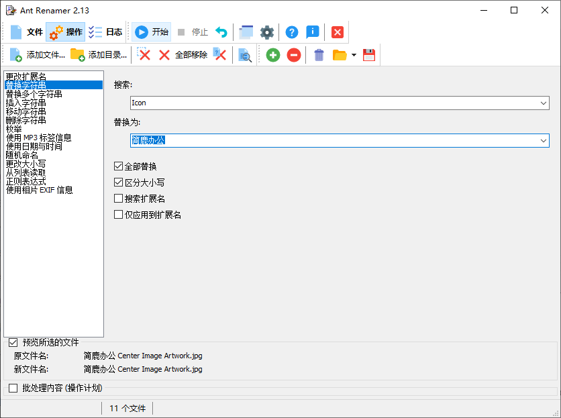
Task: Click the red minus icon on toolbar
Action: click(x=293, y=56)
